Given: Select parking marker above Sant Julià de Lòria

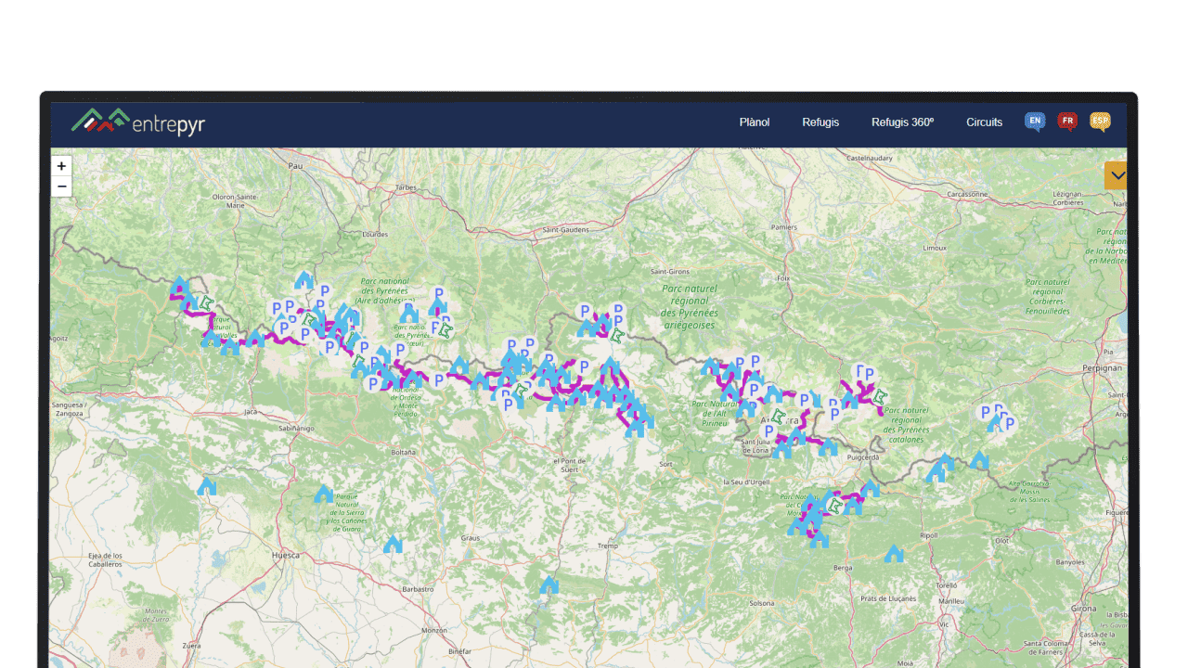Looking at the screenshot, I should pos(768,430).
